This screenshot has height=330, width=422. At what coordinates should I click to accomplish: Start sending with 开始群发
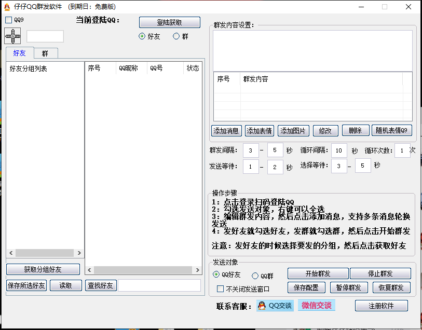coord(318,273)
